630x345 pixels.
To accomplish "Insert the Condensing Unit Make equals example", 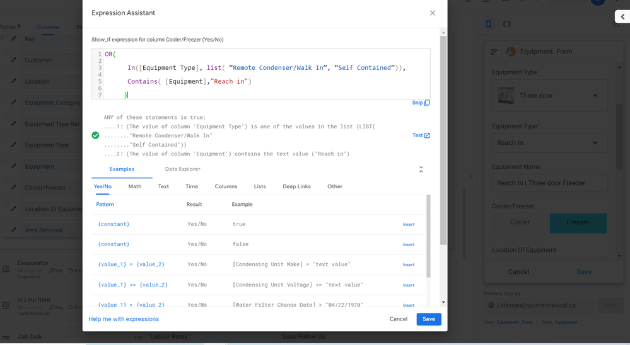I will pyautogui.click(x=408, y=264).
